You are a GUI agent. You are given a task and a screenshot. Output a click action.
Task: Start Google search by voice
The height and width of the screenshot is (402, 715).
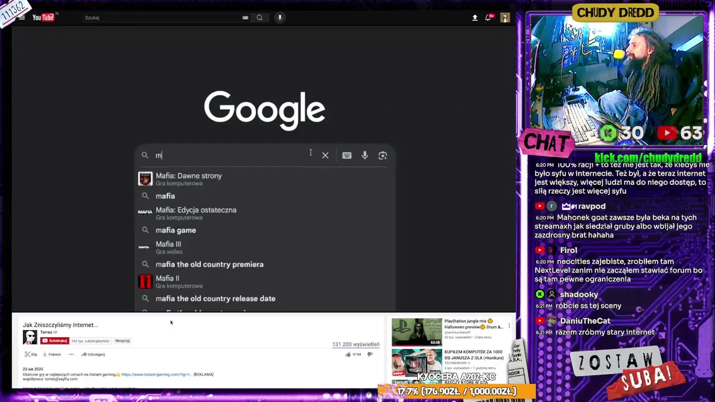365,155
